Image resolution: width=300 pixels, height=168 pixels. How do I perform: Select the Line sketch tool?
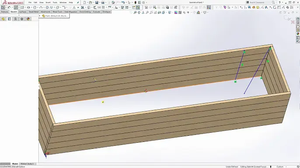pos(16,7)
